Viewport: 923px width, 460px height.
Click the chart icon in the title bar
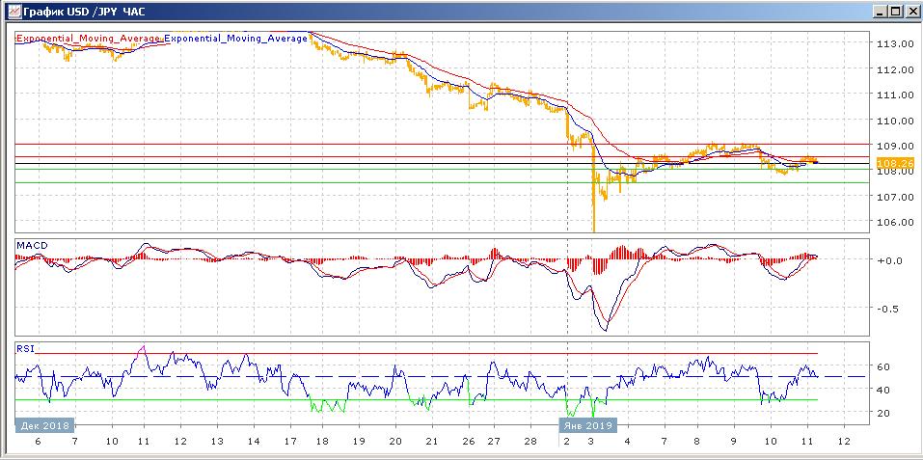tap(11, 11)
